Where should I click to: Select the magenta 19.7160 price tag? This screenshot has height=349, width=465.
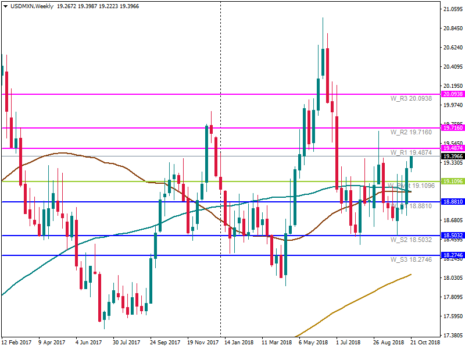(x=452, y=127)
